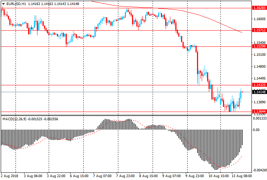Image resolution: width=267 pixels, height=180 pixels.
Task: Select the 1.14325 price level label
Action: click(259, 85)
